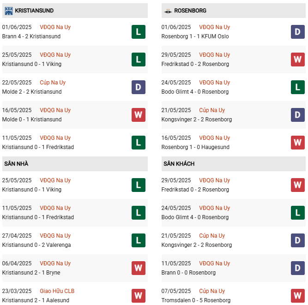Image resolution: width=308 pixels, height=305 pixels.
Task: Click the D badge for Rosenborg 1 - 1 KFUM Oslo
Action: (x=297, y=32)
